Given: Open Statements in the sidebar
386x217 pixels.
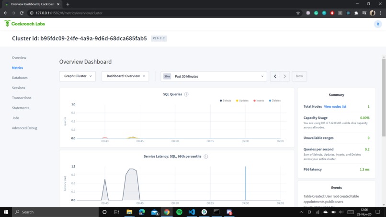Looking at the screenshot, I should 21,108.
